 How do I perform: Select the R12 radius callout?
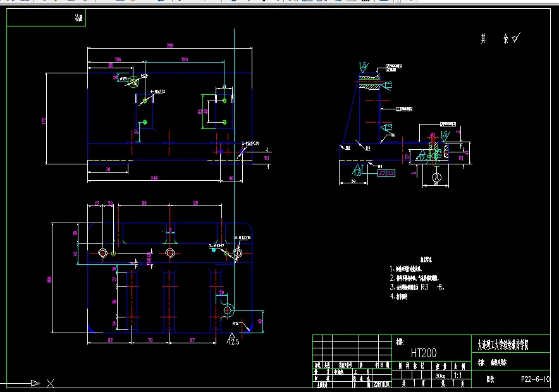pos(236,324)
